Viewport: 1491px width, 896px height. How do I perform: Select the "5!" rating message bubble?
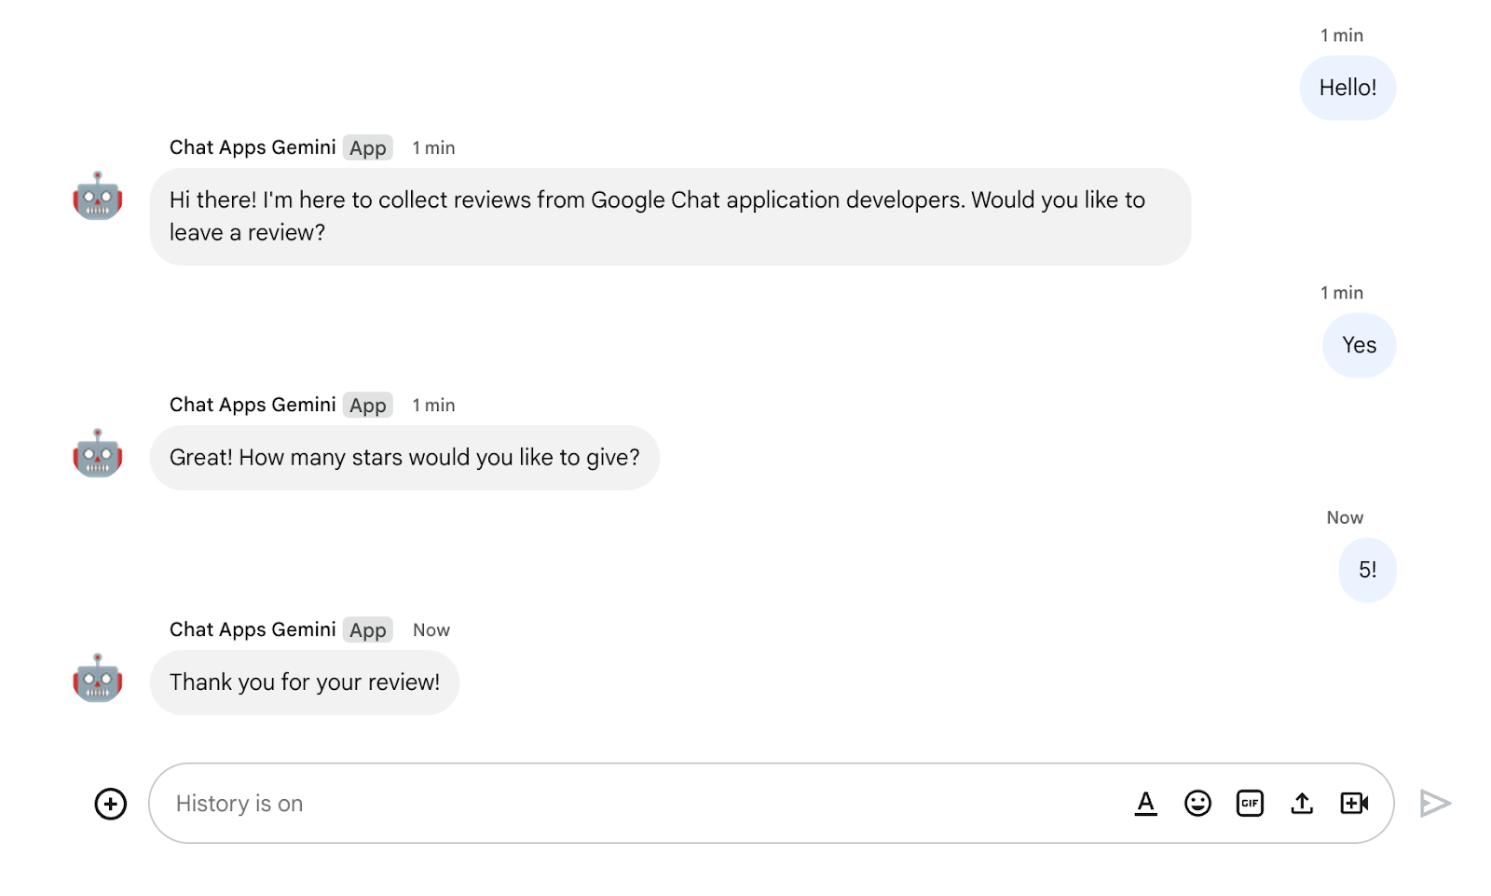[x=1367, y=570]
